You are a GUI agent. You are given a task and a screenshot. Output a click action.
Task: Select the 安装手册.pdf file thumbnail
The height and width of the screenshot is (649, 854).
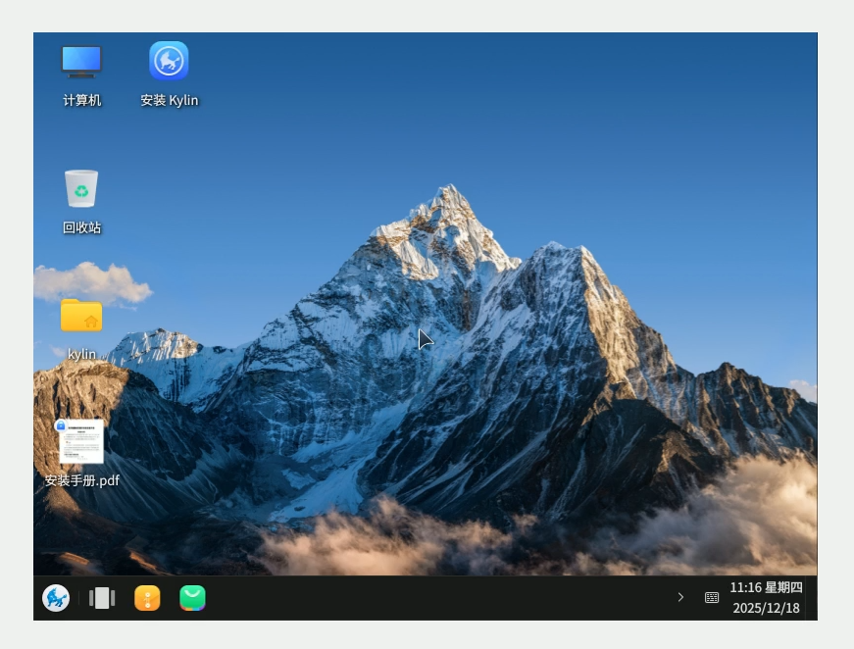81,441
